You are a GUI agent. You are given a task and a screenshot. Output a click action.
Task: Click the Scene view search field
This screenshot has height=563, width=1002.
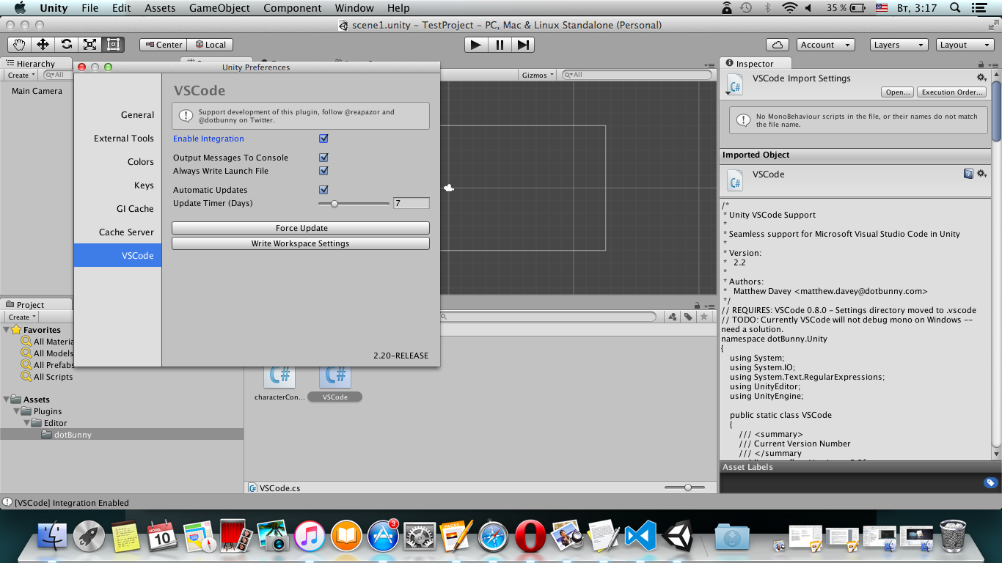[x=637, y=75]
